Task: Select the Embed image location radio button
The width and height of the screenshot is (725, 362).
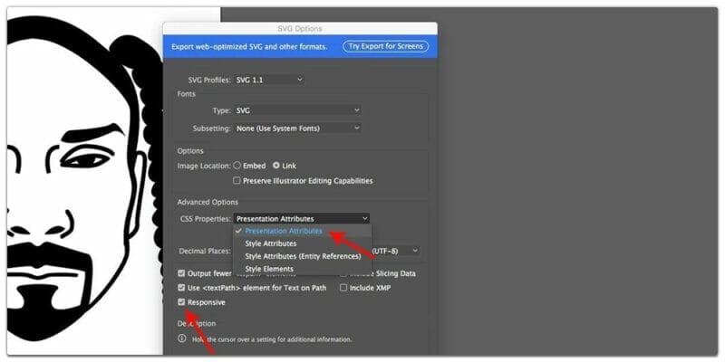Action: [x=237, y=166]
